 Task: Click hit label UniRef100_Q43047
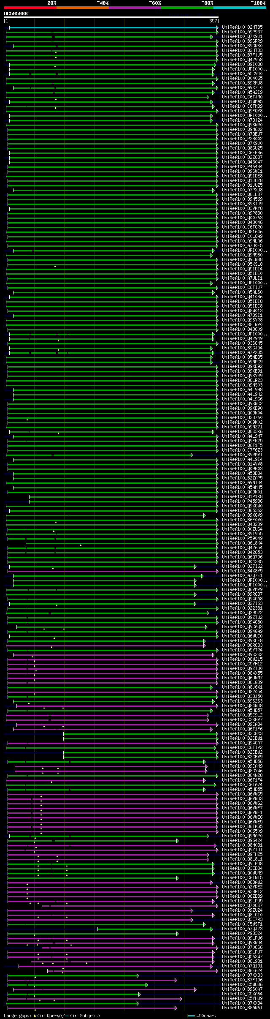(x=242, y=162)
